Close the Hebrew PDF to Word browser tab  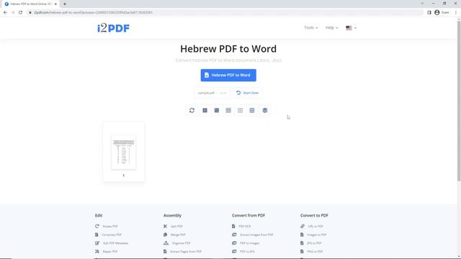(x=55, y=4)
